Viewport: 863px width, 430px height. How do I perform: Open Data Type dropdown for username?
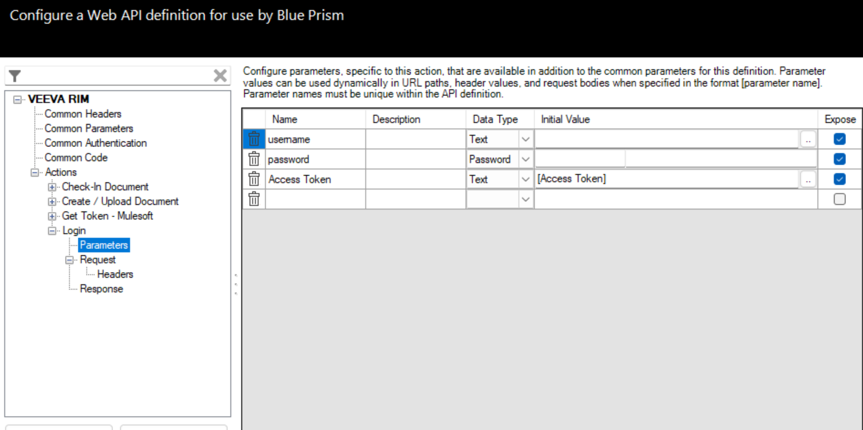click(x=525, y=139)
